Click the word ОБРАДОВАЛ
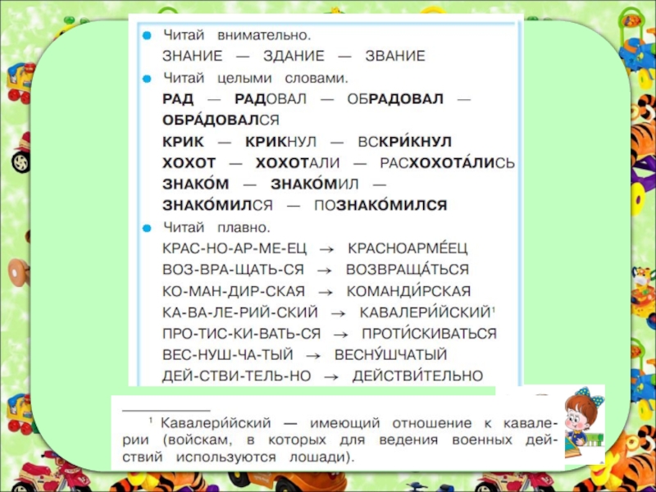The height and width of the screenshot is (492, 656). (395, 99)
